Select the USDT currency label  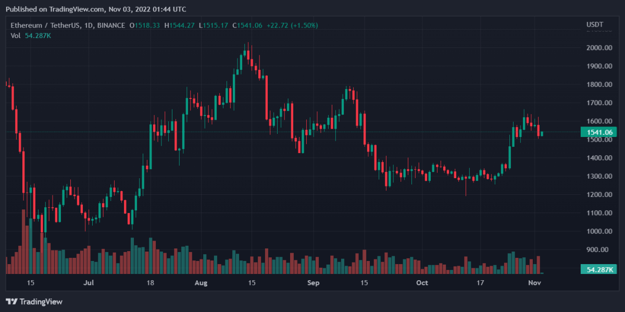click(594, 24)
